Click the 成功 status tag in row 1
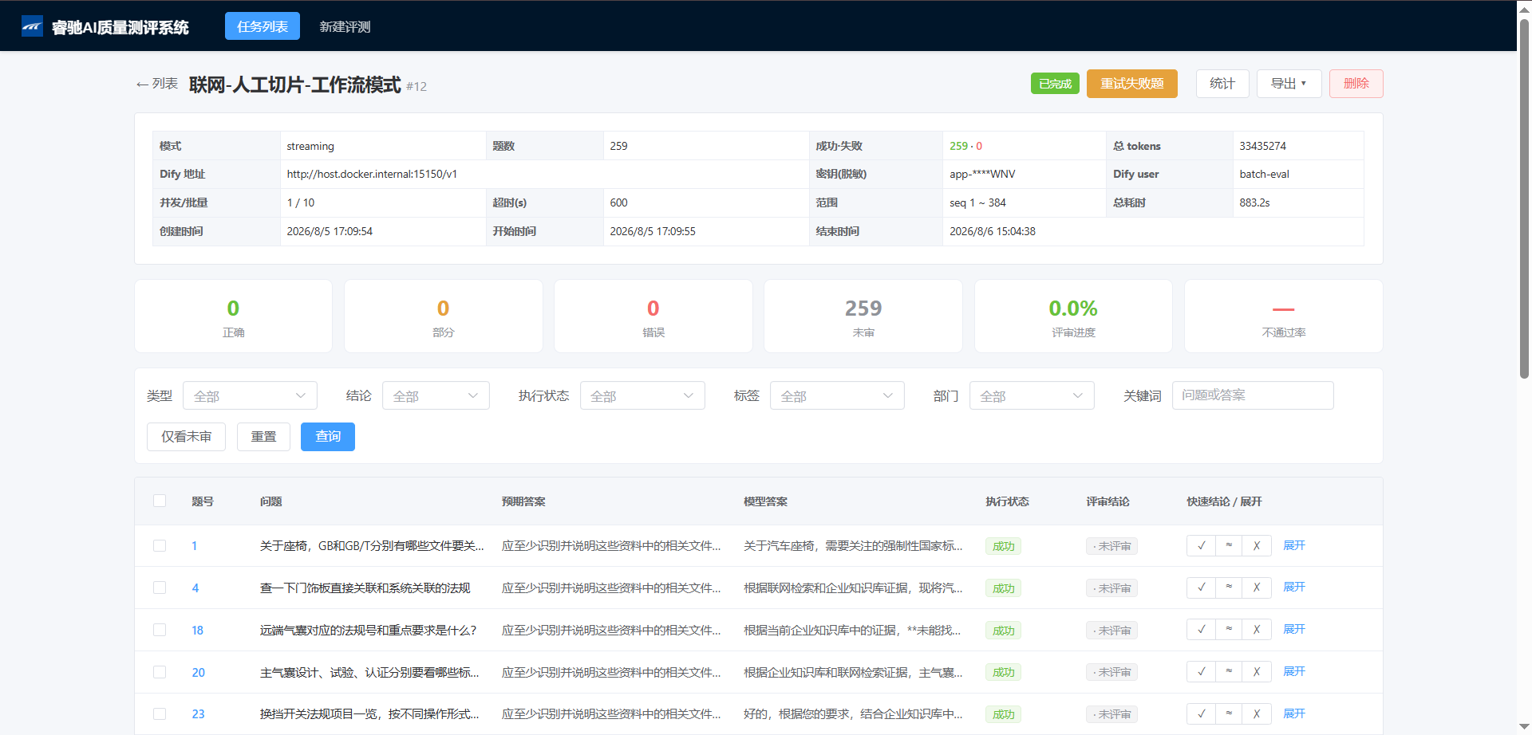1532x735 pixels. point(1003,546)
